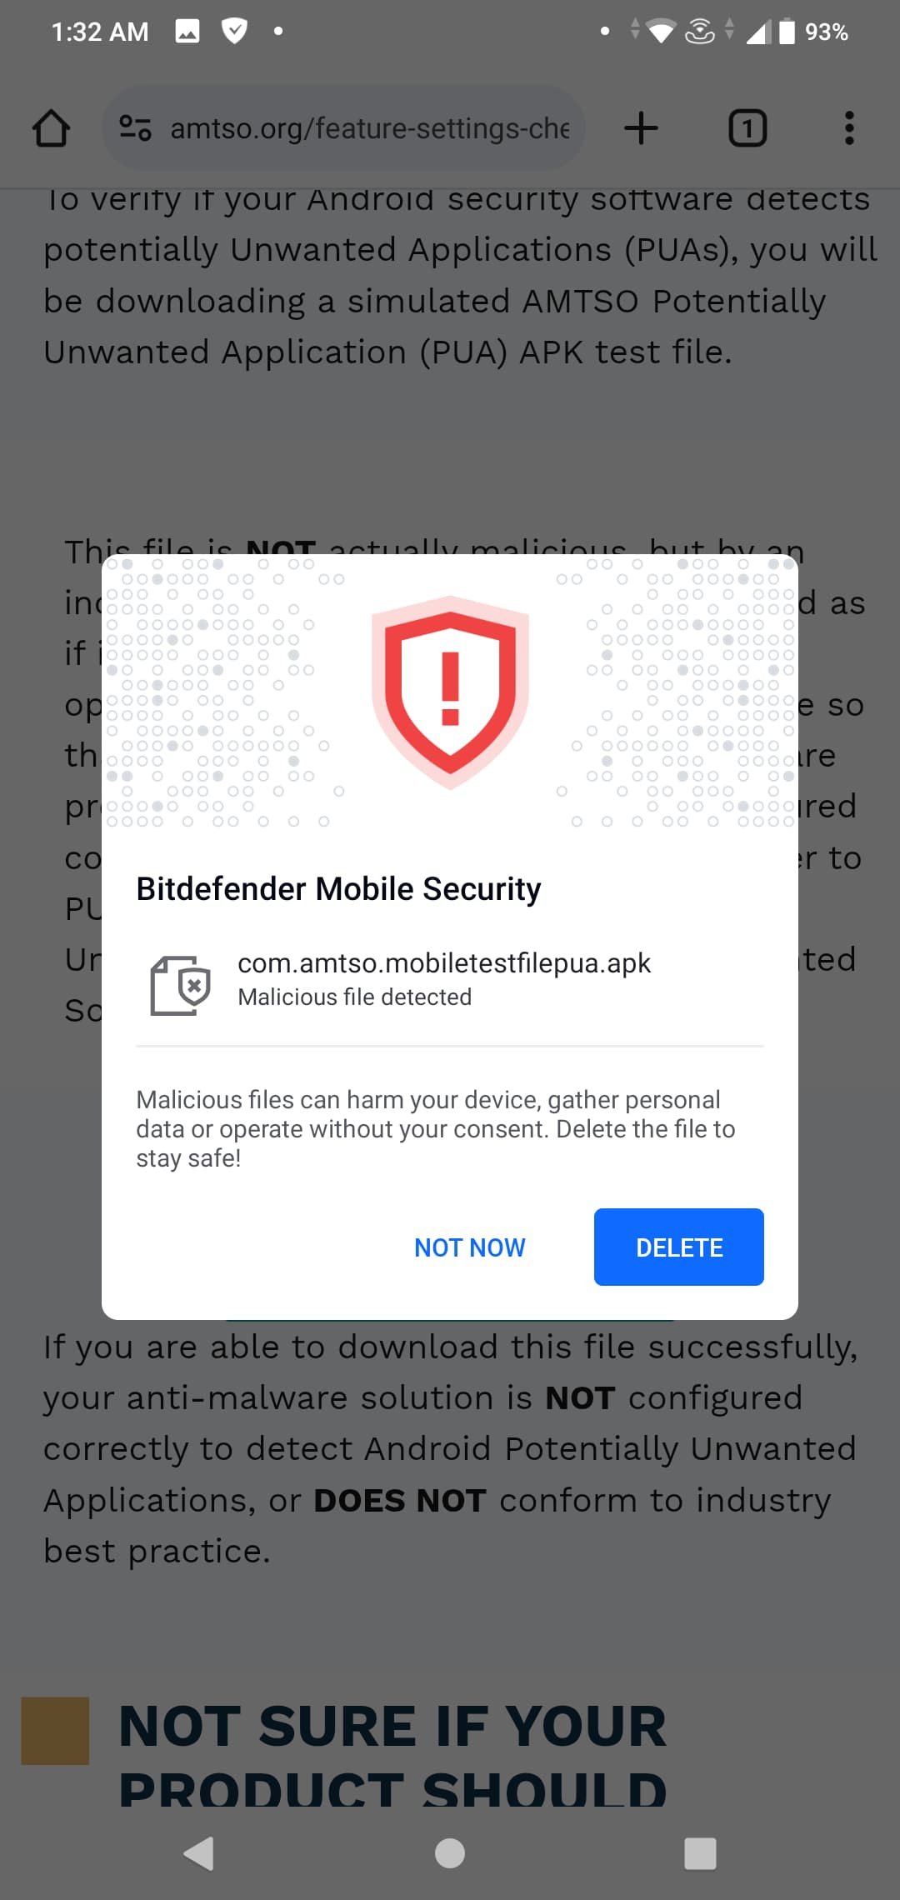Screen dimensions: 900x1900
Task: Tap the Android back navigation button
Action: [199, 1853]
